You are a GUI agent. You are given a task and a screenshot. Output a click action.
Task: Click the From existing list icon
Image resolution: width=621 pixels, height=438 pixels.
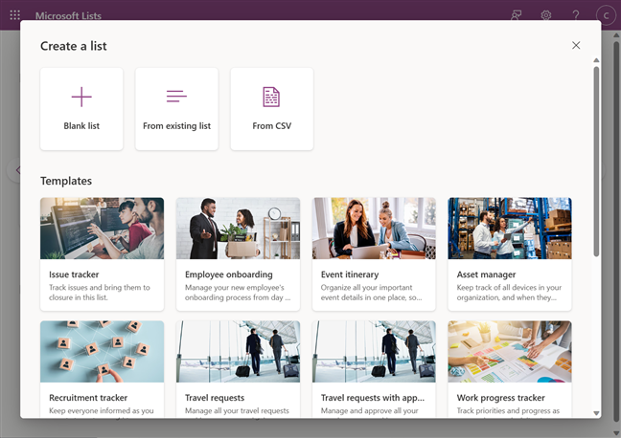tap(176, 97)
